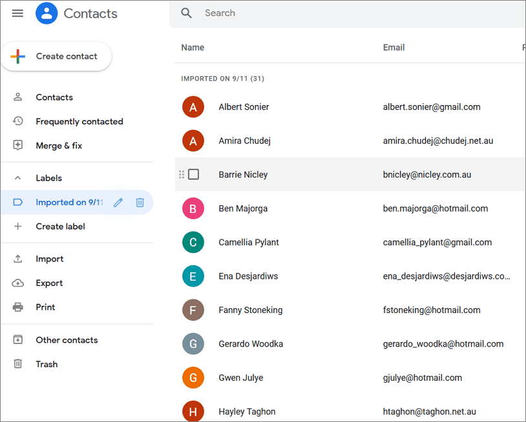Open Other contacts
Screen dimensions: 526x422
pyautogui.click(x=67, y=340)
